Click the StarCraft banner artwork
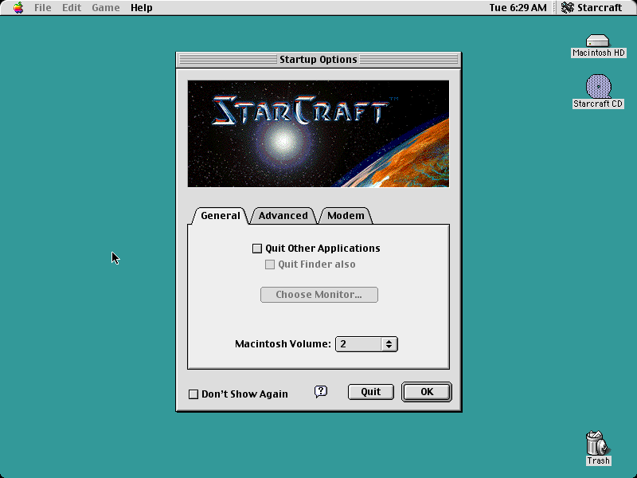 pyautogui.click(x=318, y=133)
